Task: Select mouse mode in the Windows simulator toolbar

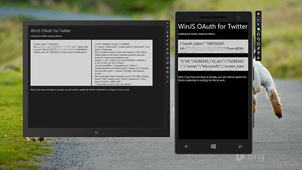Action: point(167,32)
